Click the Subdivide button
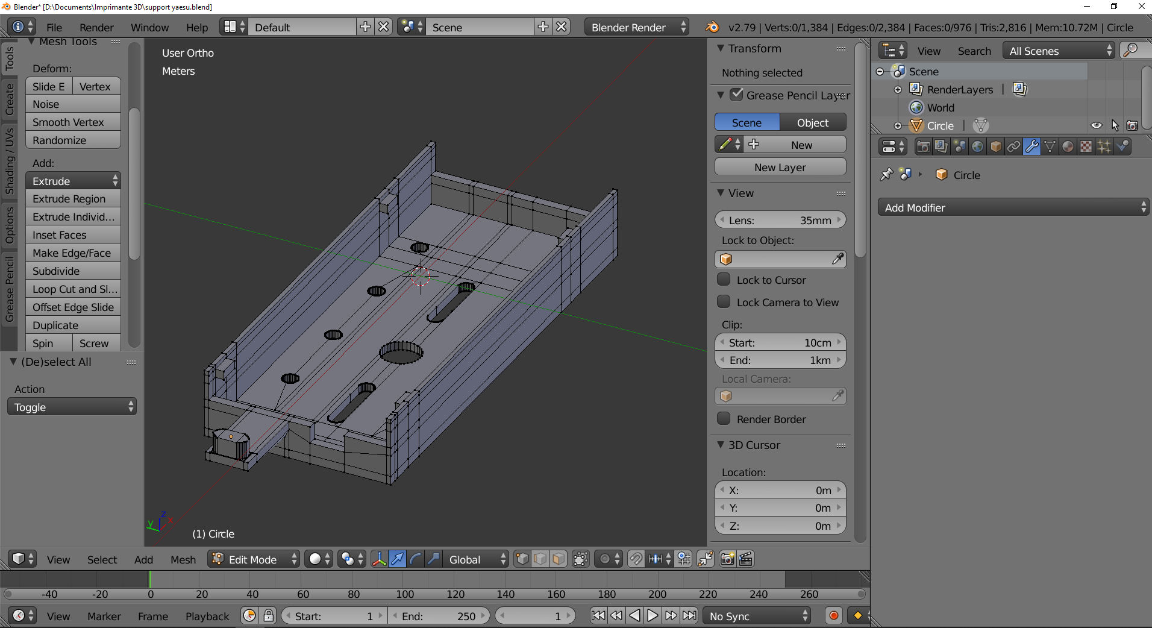 (x=73, y=271)
